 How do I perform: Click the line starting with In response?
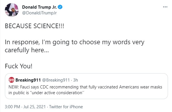pos(75,42)
